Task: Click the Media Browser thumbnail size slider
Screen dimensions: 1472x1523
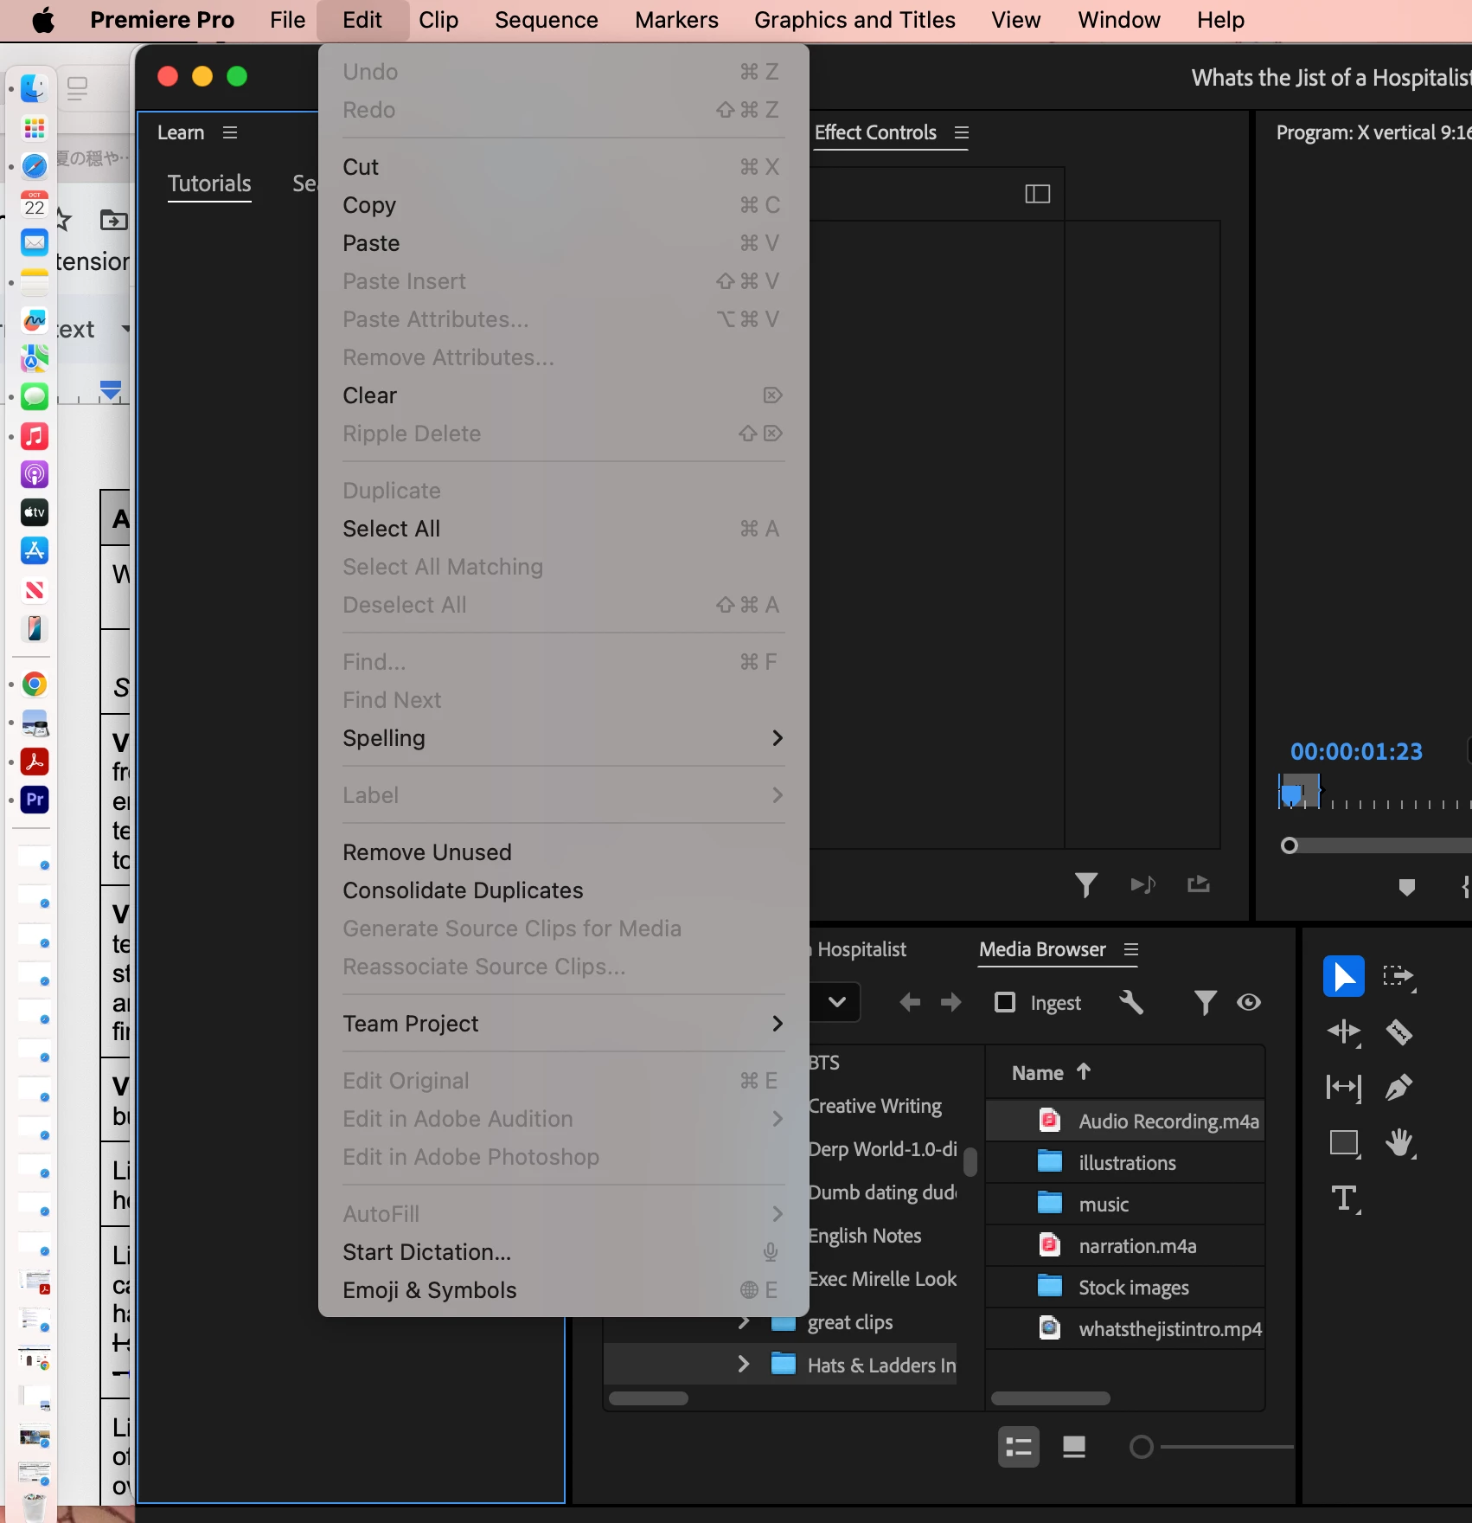Action: tap(1141, 1447)
